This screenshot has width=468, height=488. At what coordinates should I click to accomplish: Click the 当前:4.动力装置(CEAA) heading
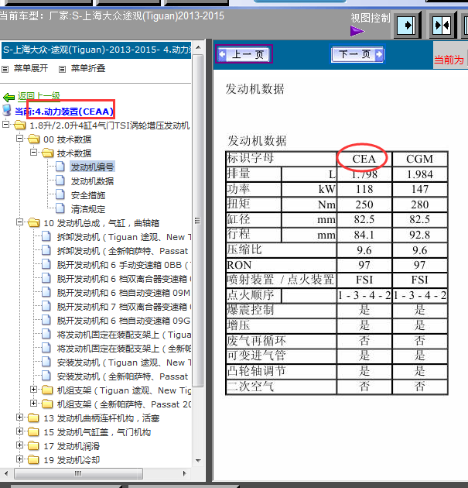click(x=64, y=111)
